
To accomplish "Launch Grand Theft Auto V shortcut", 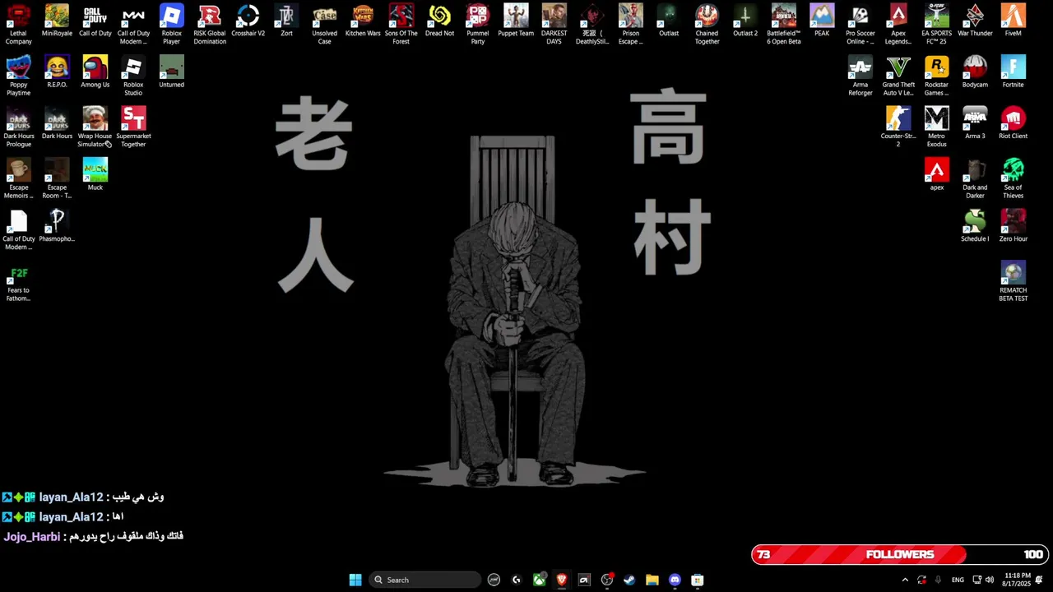I will tap(898, 76).
